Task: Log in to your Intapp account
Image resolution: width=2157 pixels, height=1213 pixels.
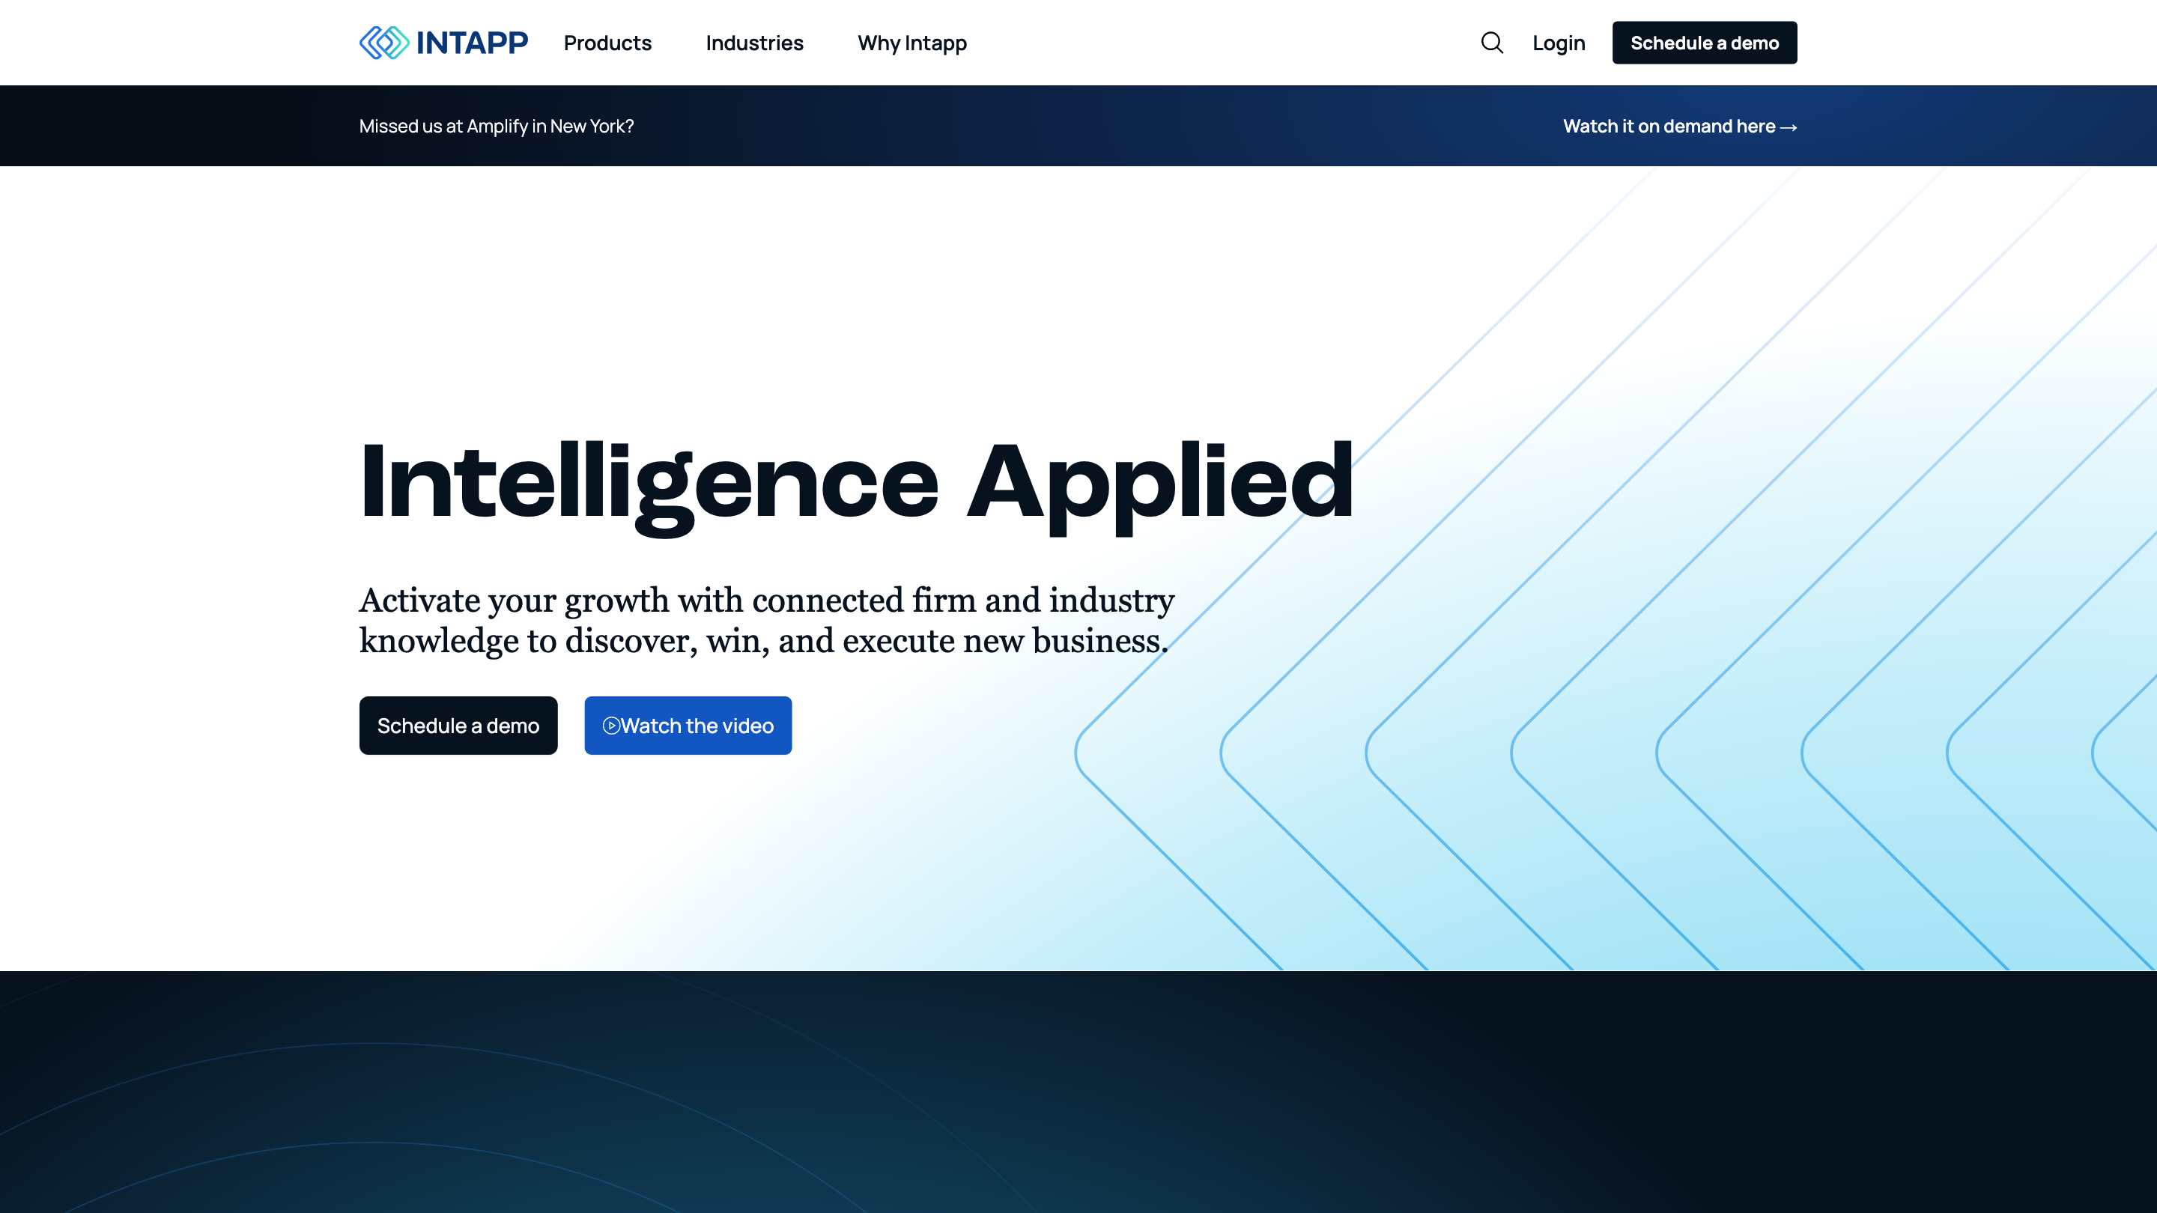Action: click(1558, 42)
